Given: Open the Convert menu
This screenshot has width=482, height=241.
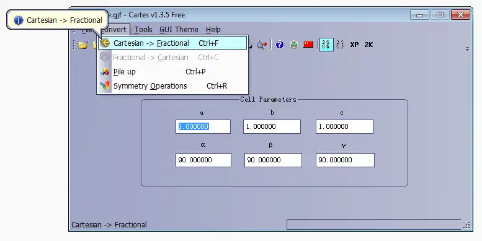Looking at the screenshot, I should coord(114,30).
